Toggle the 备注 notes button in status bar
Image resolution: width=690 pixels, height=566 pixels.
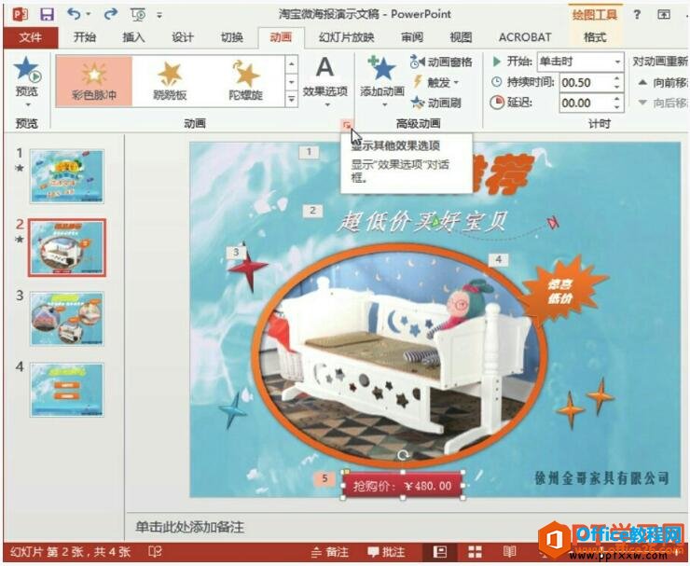pos(330,552)
